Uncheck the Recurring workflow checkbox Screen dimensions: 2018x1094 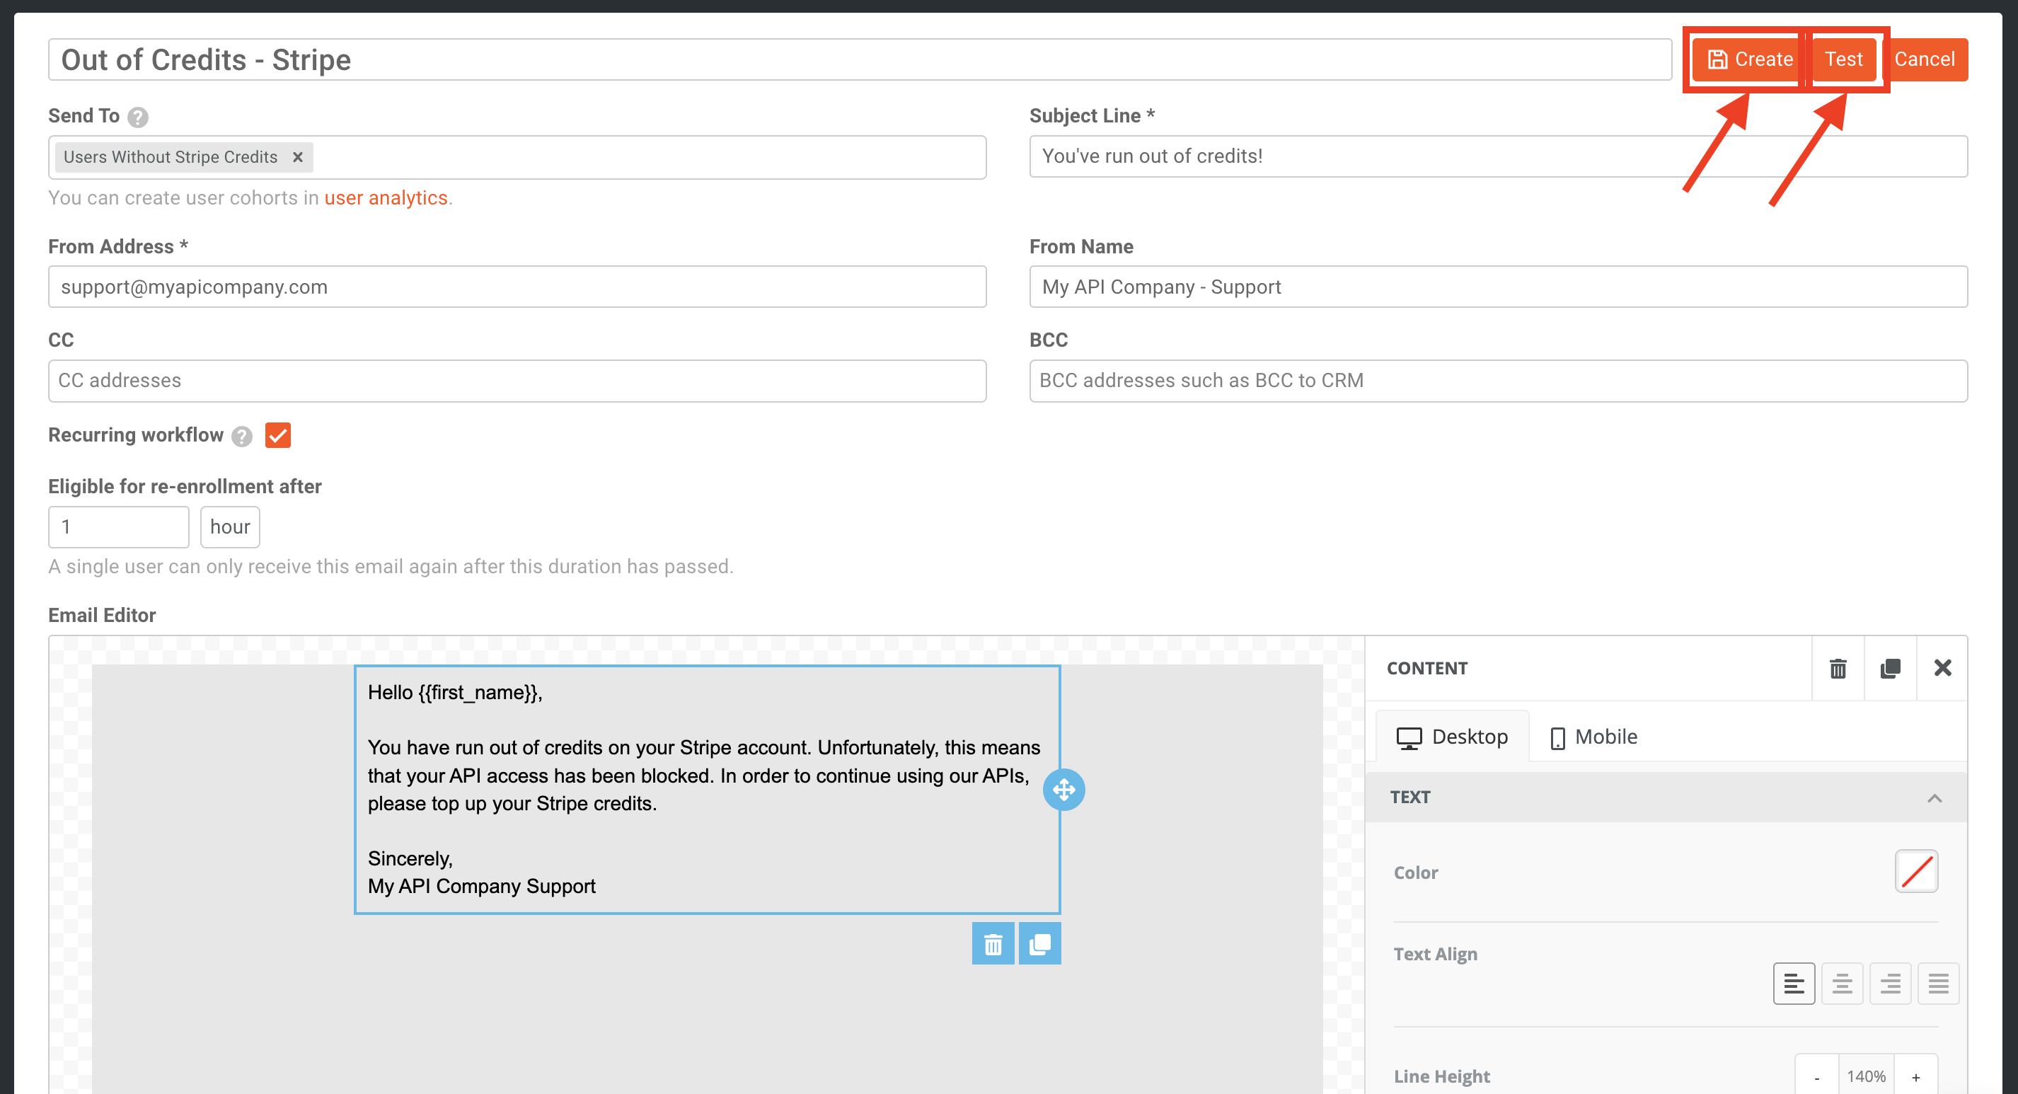(x=277, y=435)
